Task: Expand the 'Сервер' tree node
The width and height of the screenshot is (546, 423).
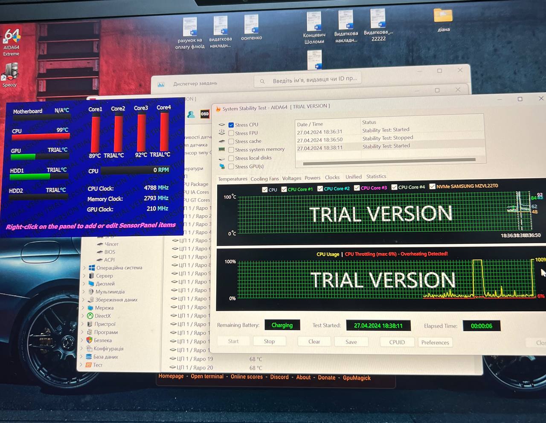Action: tap(84, 276)
